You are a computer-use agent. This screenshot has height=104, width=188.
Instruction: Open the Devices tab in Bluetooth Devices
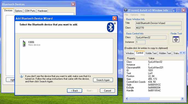tap(8, 10)
